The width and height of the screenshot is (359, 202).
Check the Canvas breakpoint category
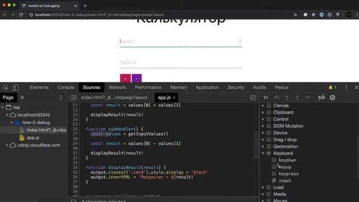coord(269,105)
